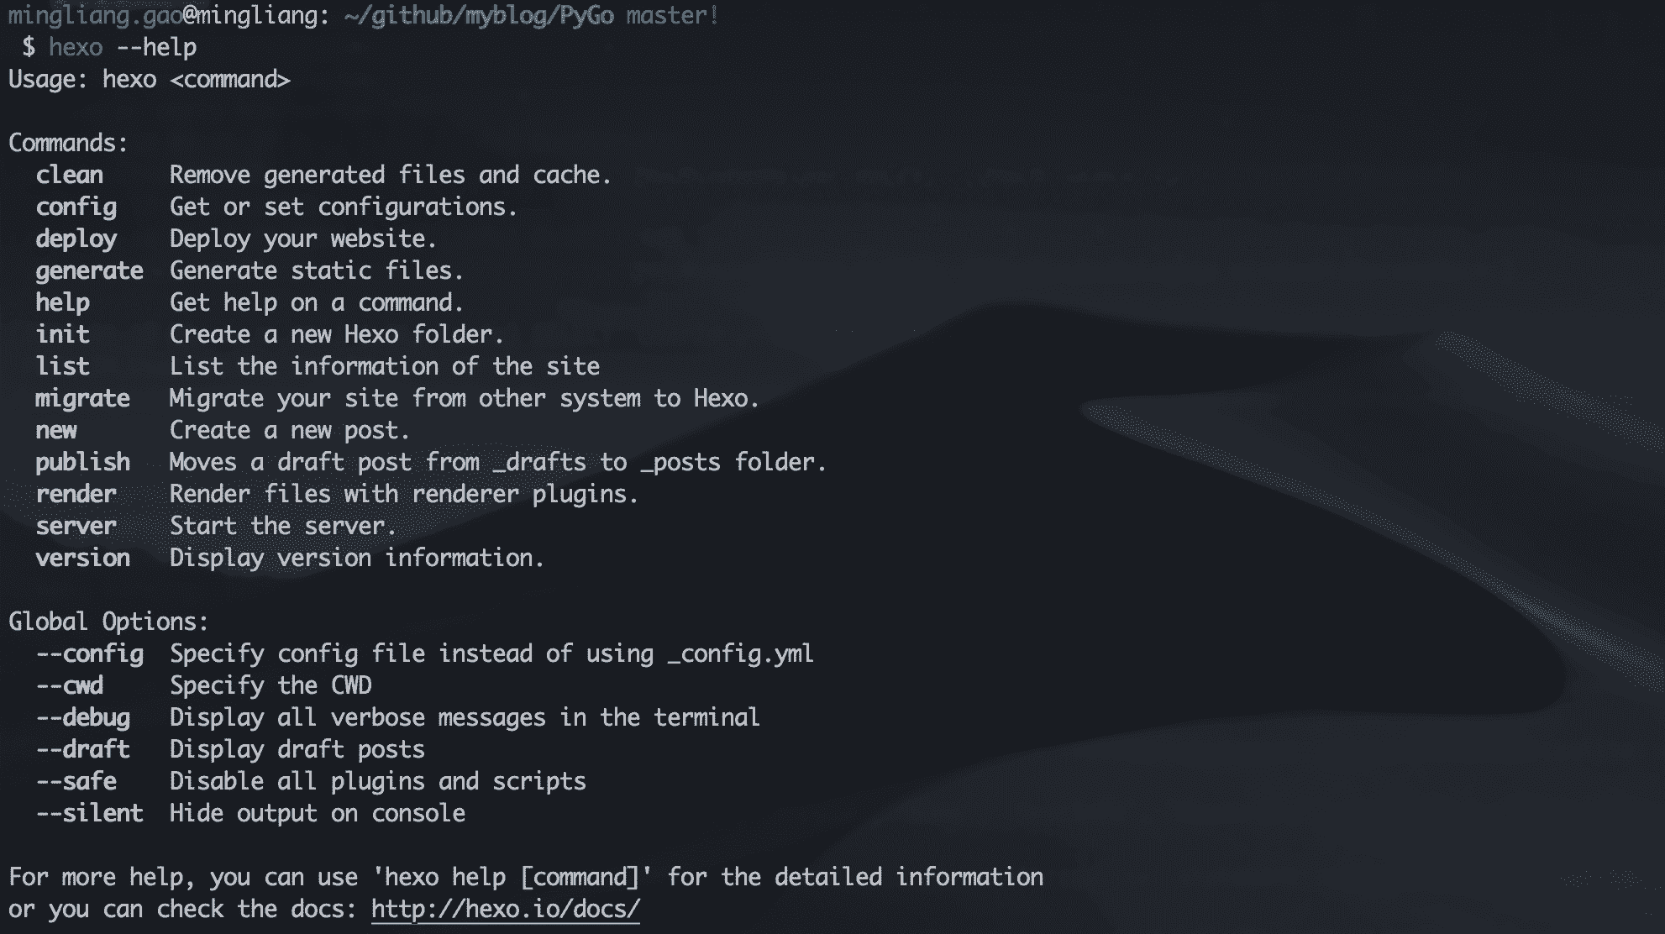Click the 'deploy' command name
The height and width of the screenshot is (934, 1665).
[x=76, y=239]
